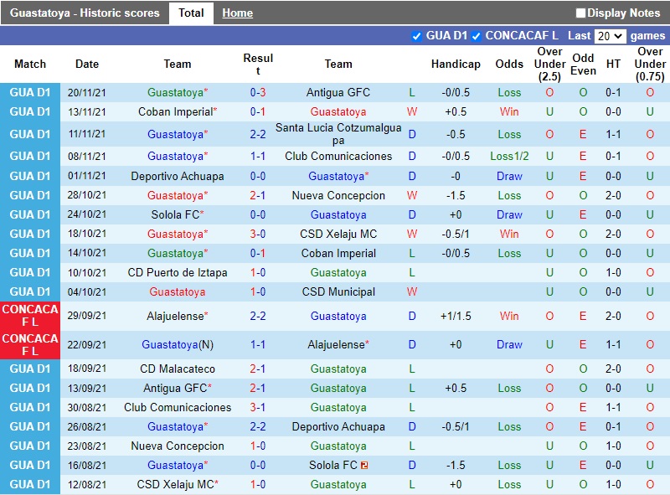Open CD Puerto de Iztapa team page
The image size is (670, 495).
(x=178, y=272)
